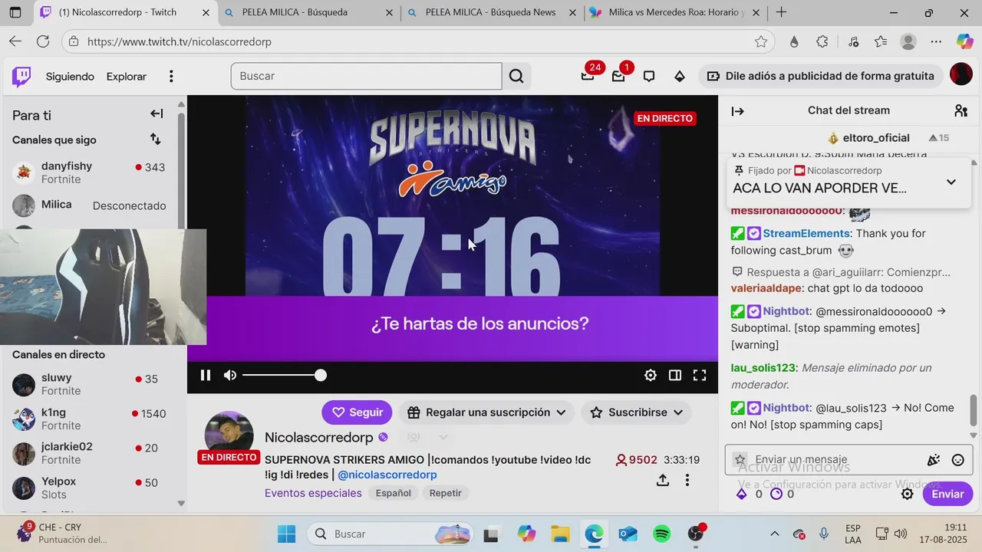Screen dimensions: 982x552
Task: Open the Twitch home logo
Action: (21, 76)
